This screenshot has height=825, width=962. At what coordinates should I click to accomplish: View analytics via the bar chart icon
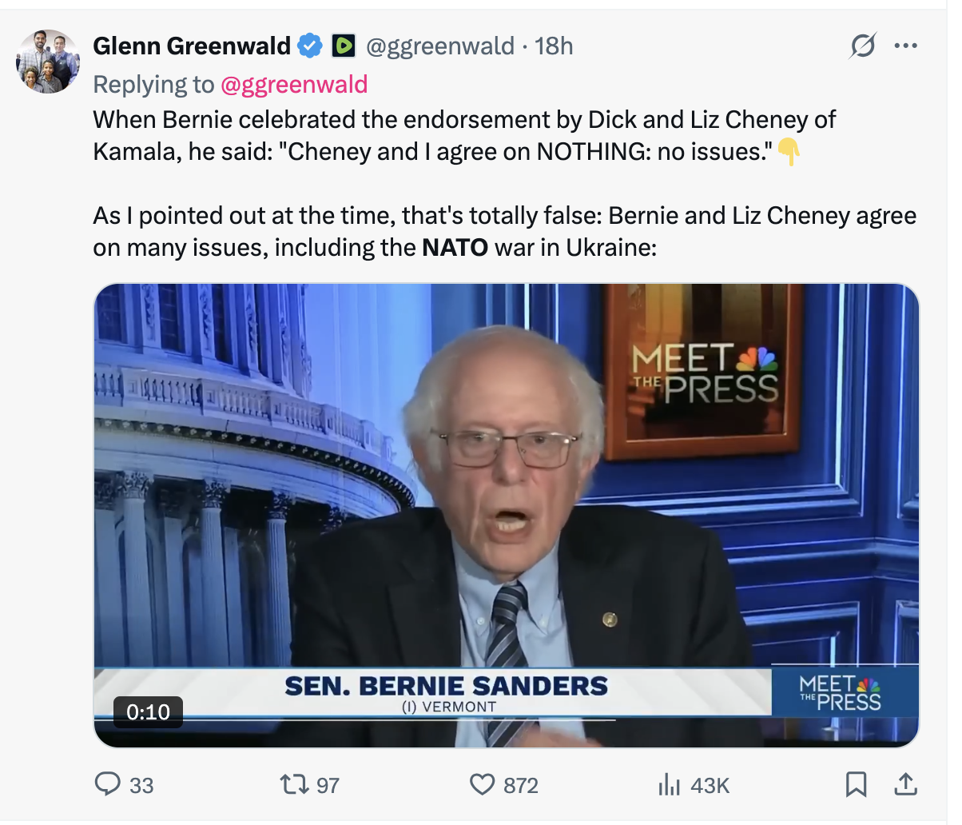point(669,785)
